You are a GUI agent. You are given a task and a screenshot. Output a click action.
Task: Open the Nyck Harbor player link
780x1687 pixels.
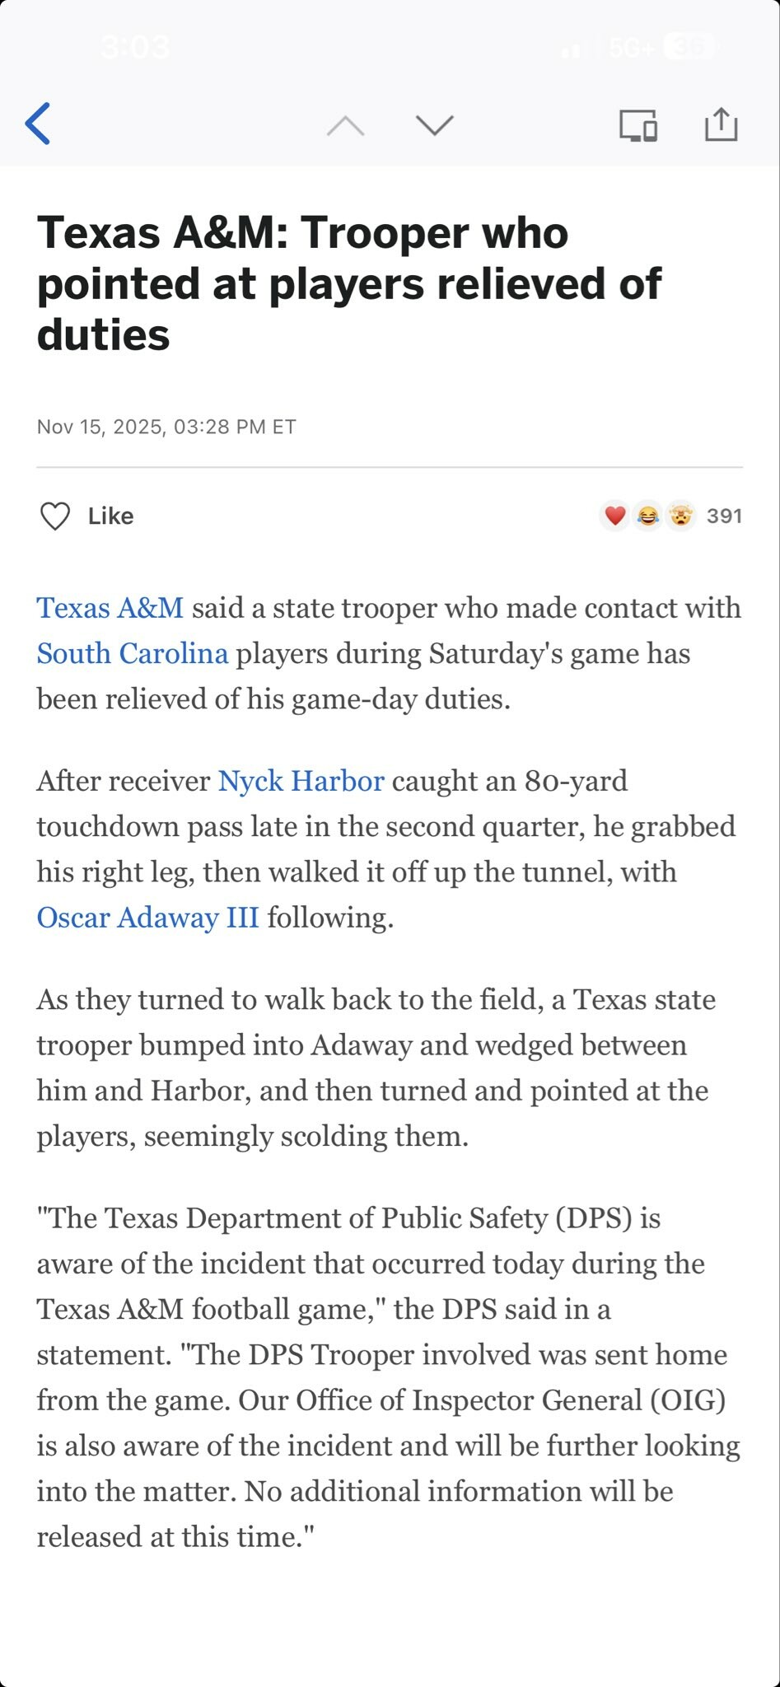(x=301, y=781)
